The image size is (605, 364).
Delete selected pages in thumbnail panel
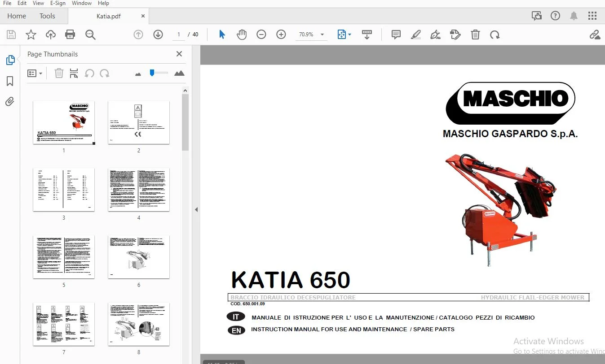pos(59,73)
